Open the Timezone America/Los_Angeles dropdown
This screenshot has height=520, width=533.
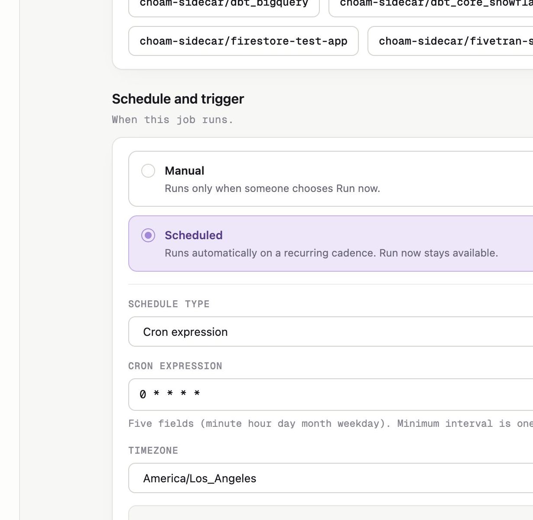point(331,478)
